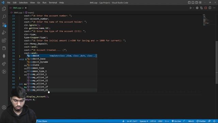Viewport: 218px width, 123px height.
Task: Open the Help menu
Action: tap(61, 2)
